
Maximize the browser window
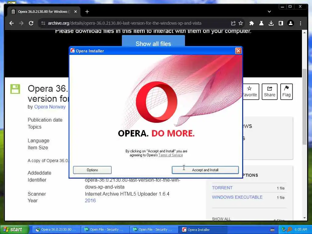coord(290,7)
